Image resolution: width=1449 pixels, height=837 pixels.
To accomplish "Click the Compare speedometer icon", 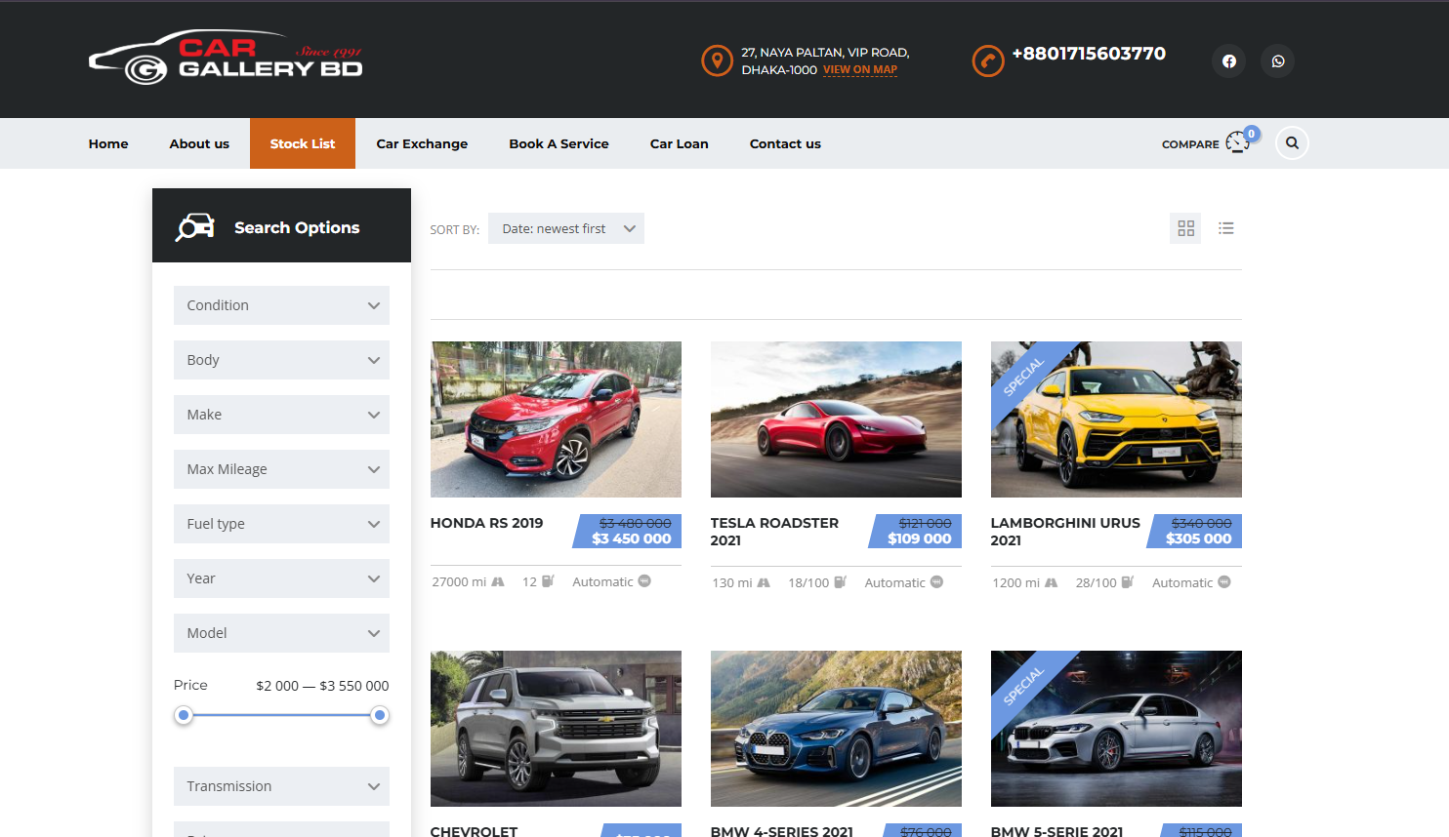I will tap(1238, 142).
